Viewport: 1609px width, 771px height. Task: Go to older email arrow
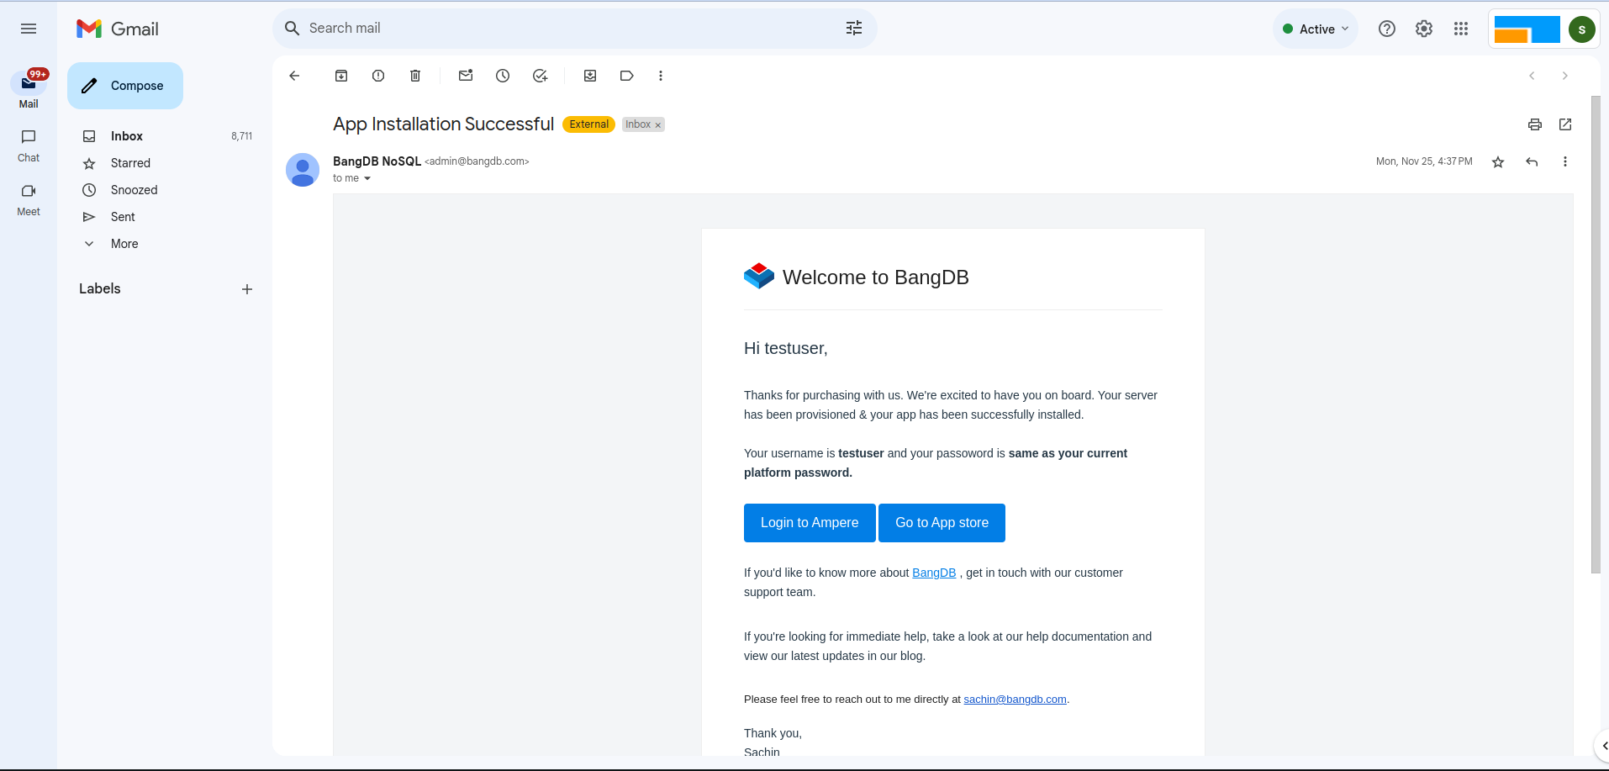[1565, 76]
